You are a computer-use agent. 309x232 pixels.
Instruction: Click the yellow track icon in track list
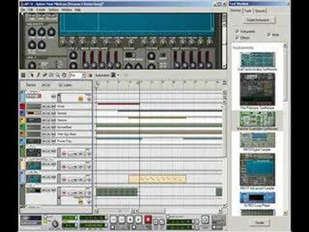[x=23, y=121]
